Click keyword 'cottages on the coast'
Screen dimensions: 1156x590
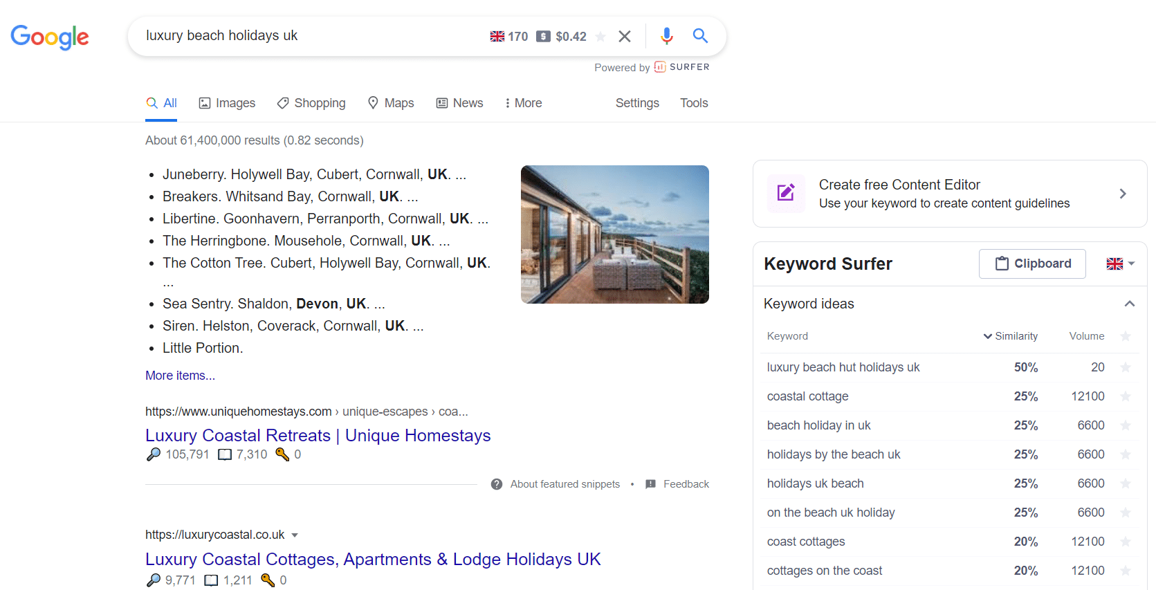(x=825, y=571)
